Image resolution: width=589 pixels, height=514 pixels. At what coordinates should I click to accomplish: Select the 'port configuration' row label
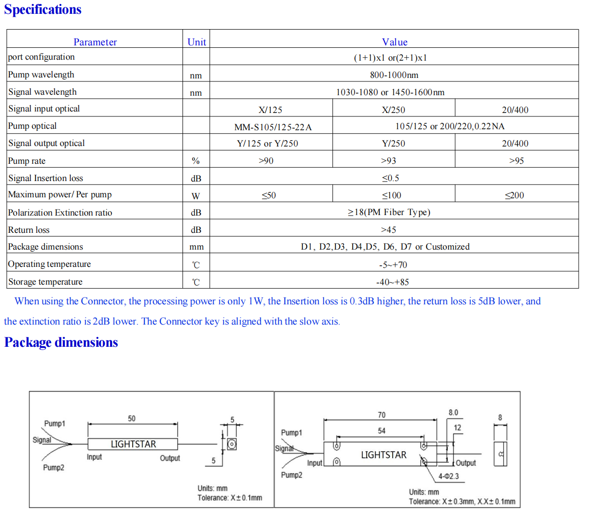point(41,57)
